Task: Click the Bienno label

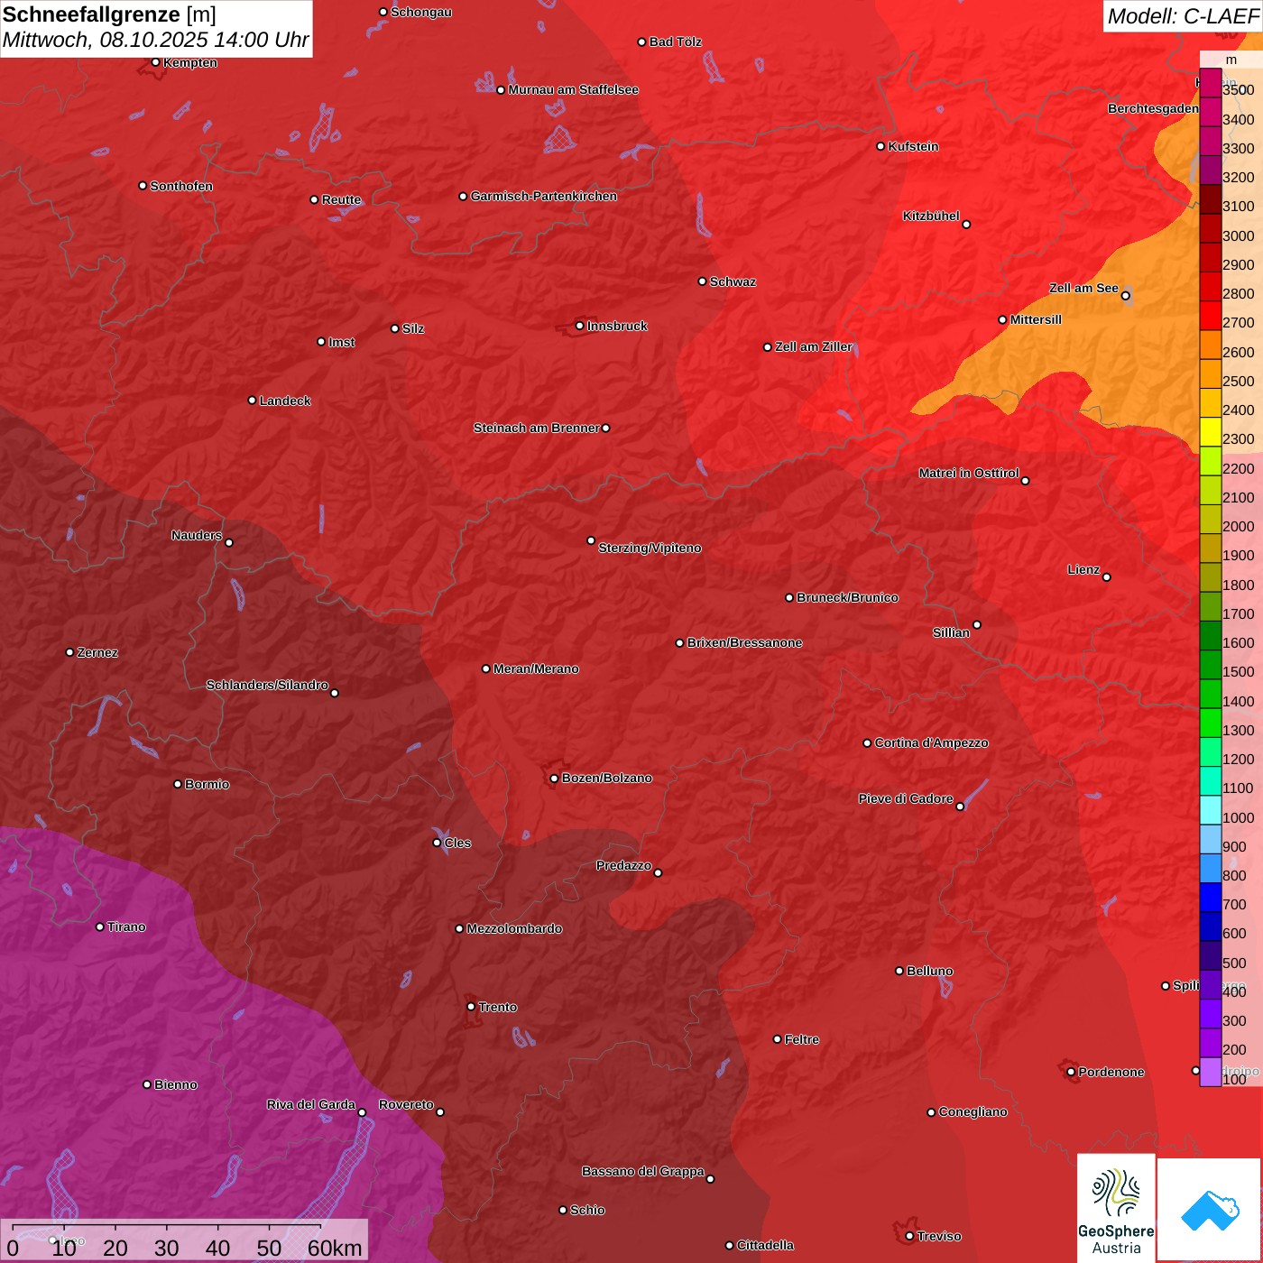Action: pyautogui.click(x=175, y=1085)
